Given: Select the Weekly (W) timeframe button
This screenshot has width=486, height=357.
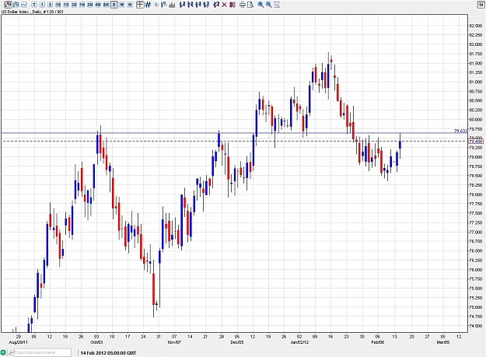Looking at the screenshot, I should 122,5.
